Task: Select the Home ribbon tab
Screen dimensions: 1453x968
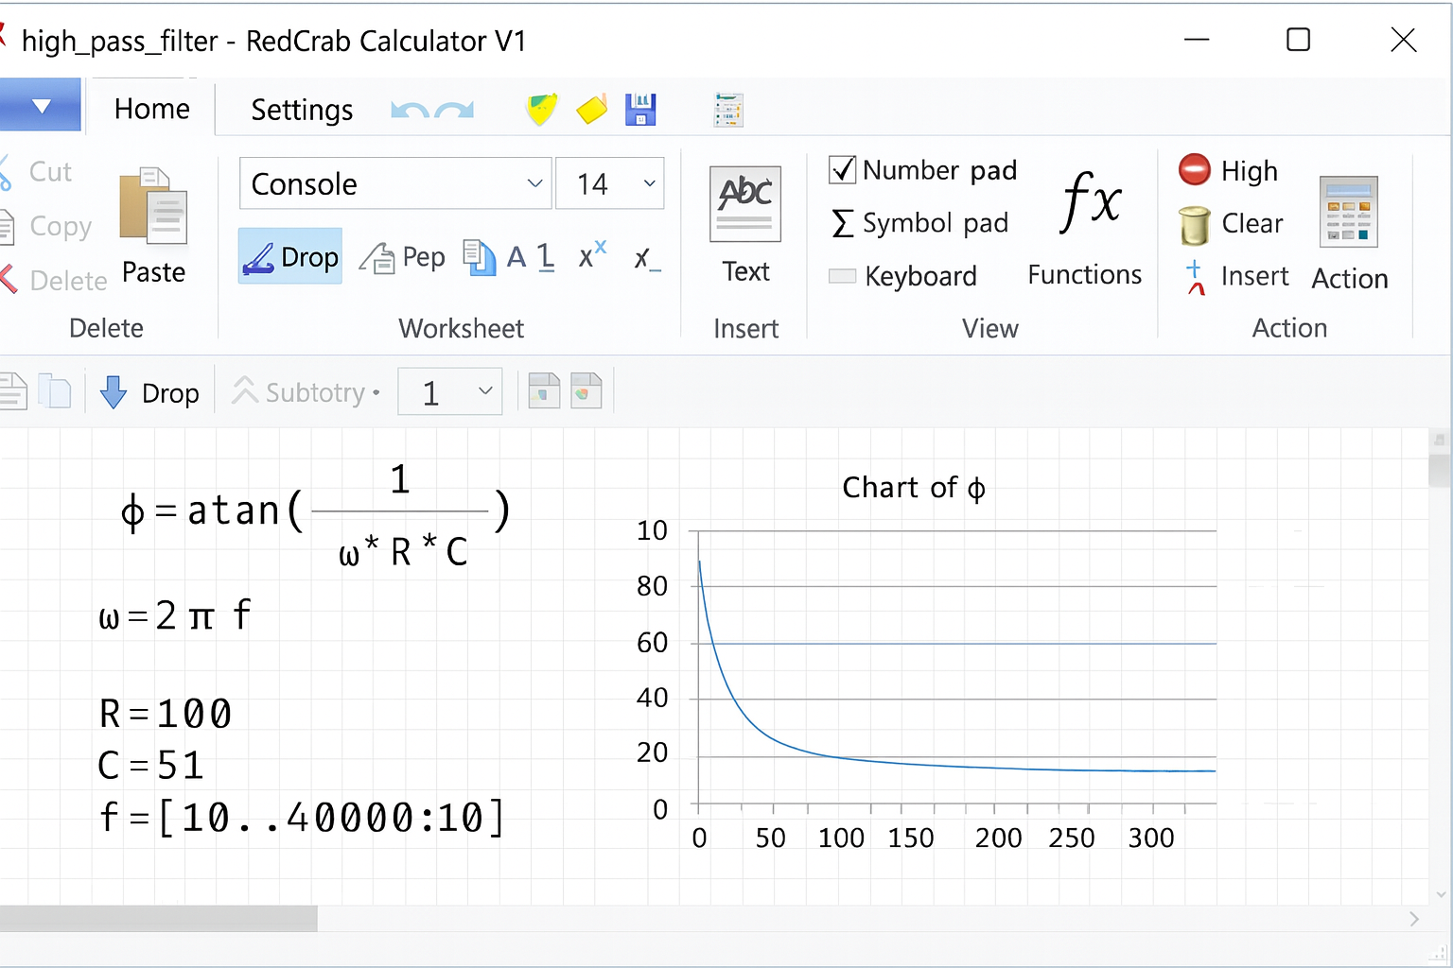Action: [x=150, y=108]
